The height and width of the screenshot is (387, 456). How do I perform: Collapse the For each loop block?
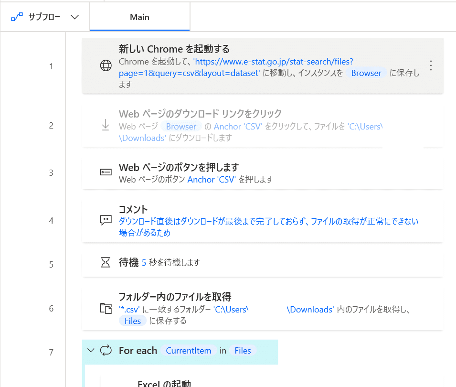coord(91,350)
